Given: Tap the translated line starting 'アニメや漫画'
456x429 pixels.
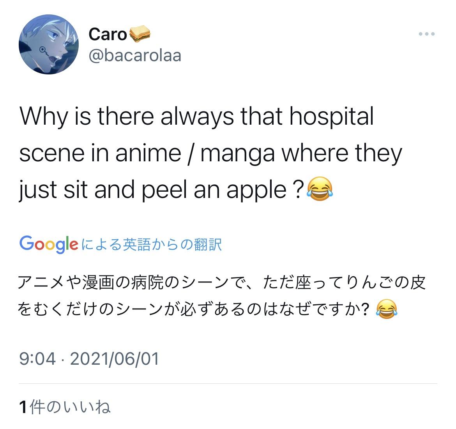Looking at the screenshot, I should click(221, 283).
